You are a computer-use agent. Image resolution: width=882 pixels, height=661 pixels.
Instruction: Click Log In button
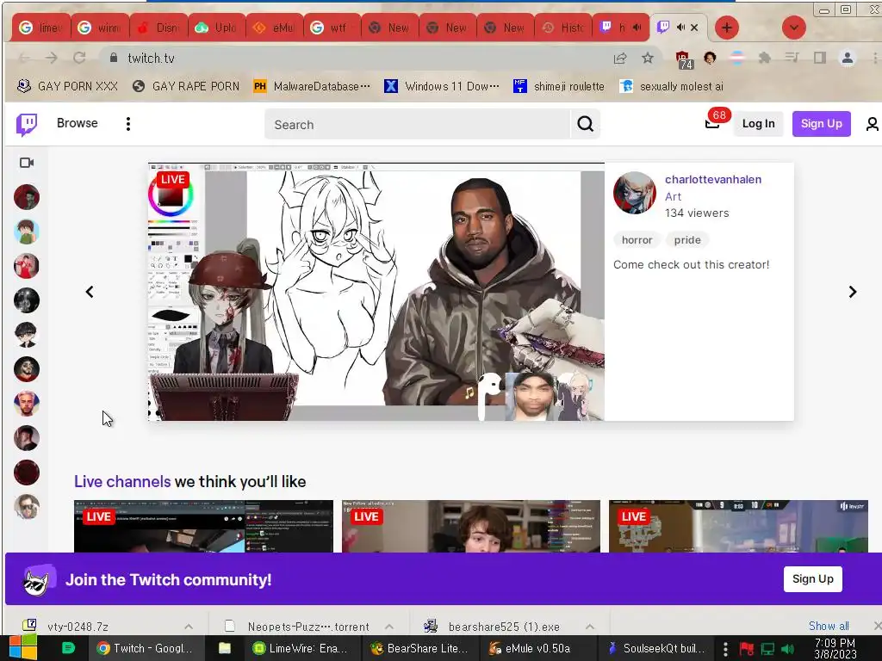pos(758,124)
